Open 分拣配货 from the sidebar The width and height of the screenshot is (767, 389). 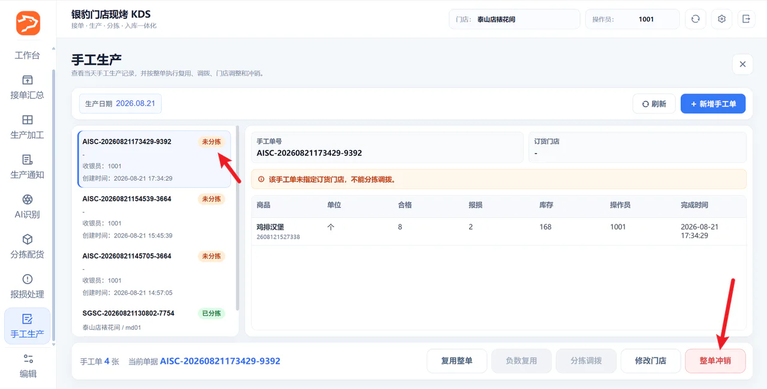coord(28,247)
